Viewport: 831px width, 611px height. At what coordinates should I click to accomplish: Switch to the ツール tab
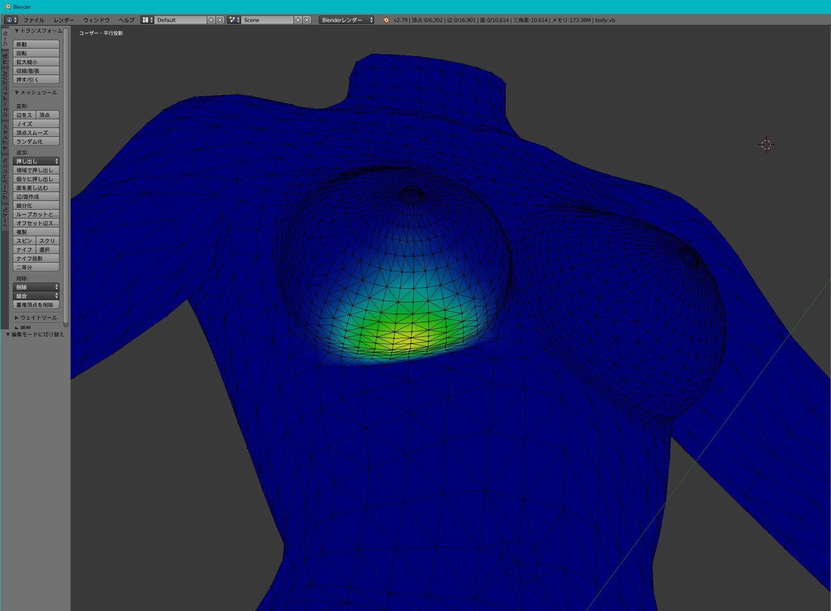(x=5, y=39)
